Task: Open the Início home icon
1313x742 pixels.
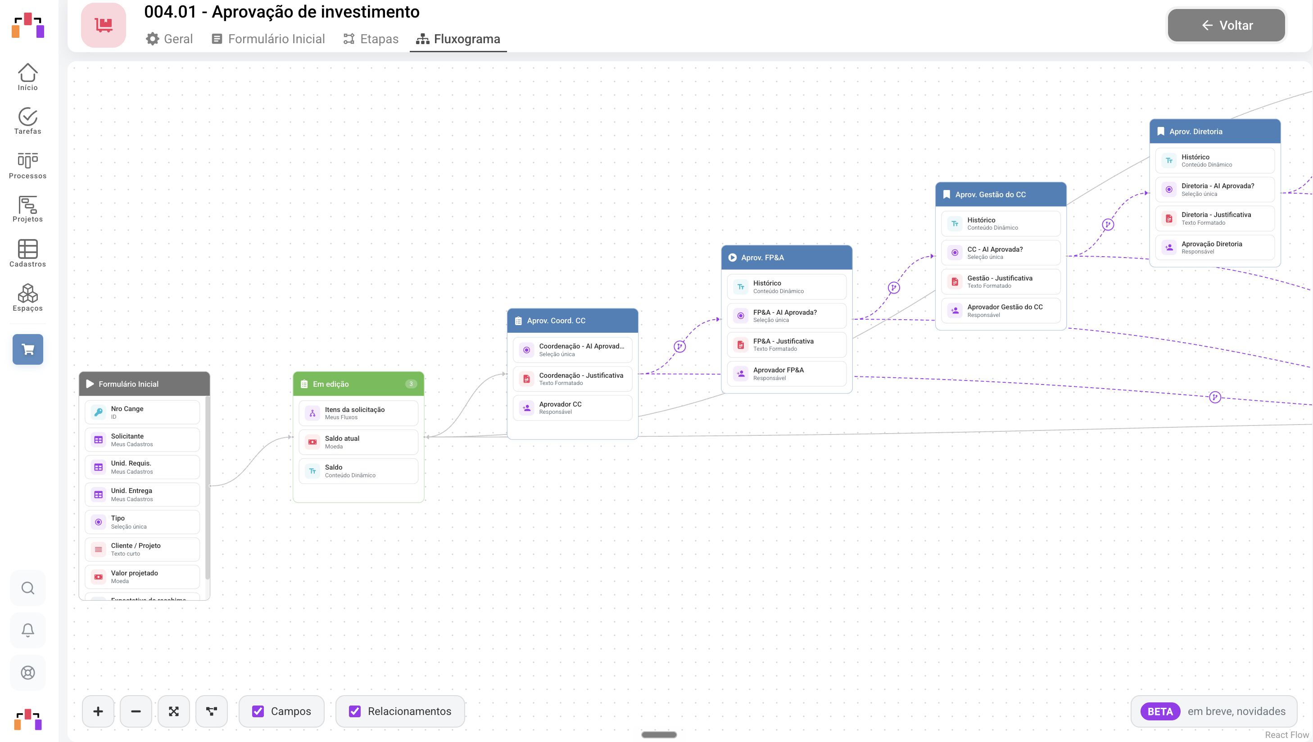Action: click(x=27, y=77)
